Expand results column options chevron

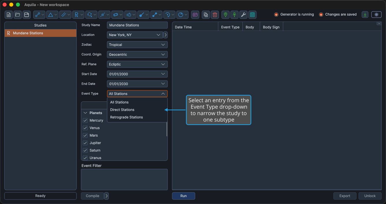coord(379,24)
